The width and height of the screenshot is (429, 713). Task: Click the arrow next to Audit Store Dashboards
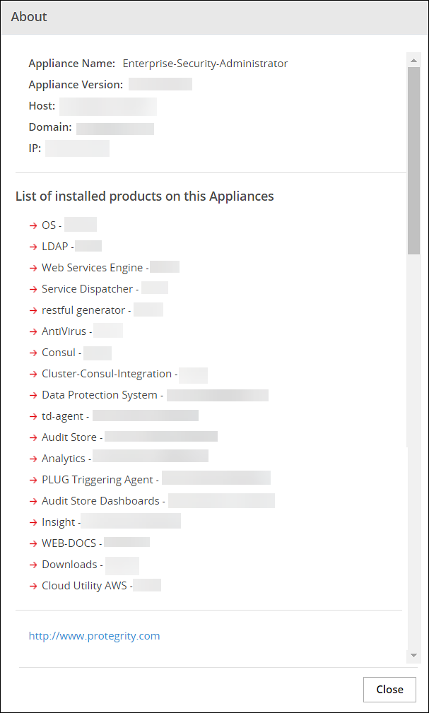(33, 501)
